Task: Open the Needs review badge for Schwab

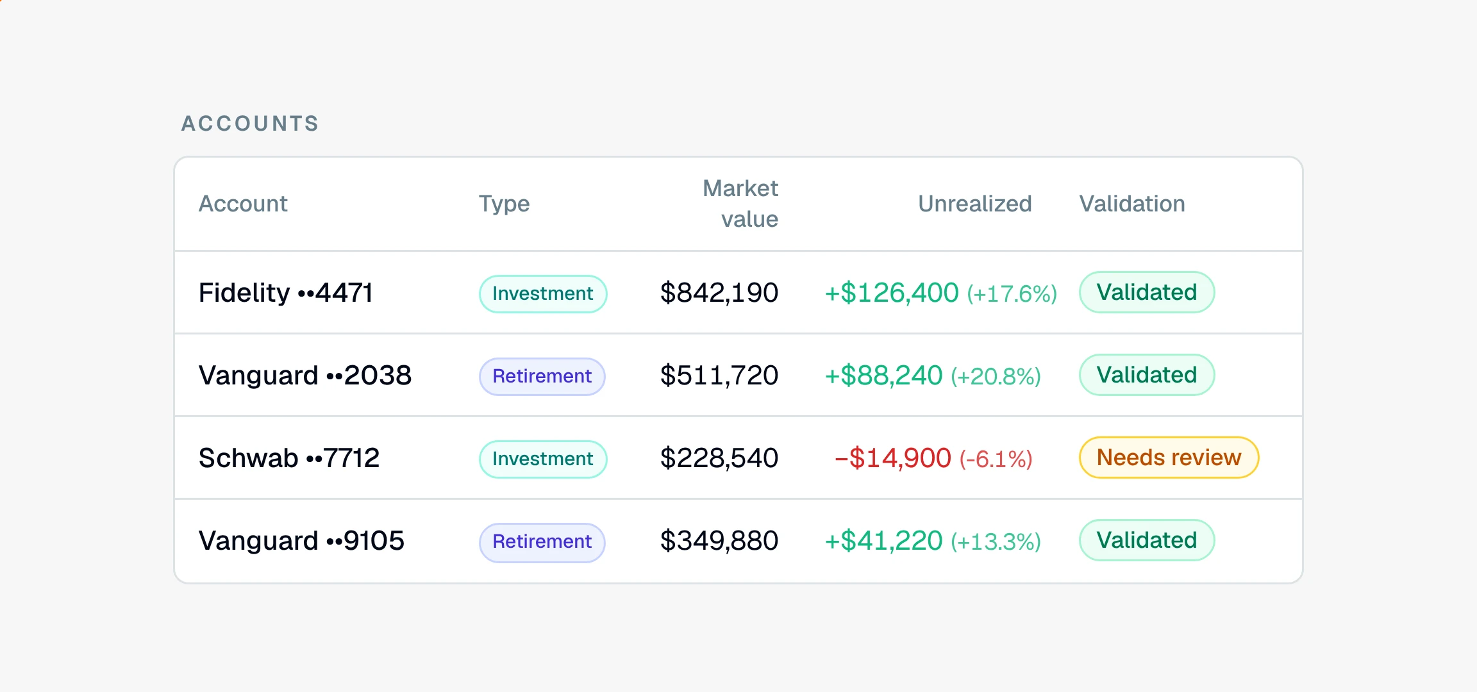Action: 1169,457
